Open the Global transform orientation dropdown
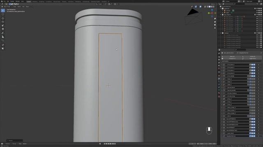The width and height of the screenshot is (263, 147). [99, 4]
